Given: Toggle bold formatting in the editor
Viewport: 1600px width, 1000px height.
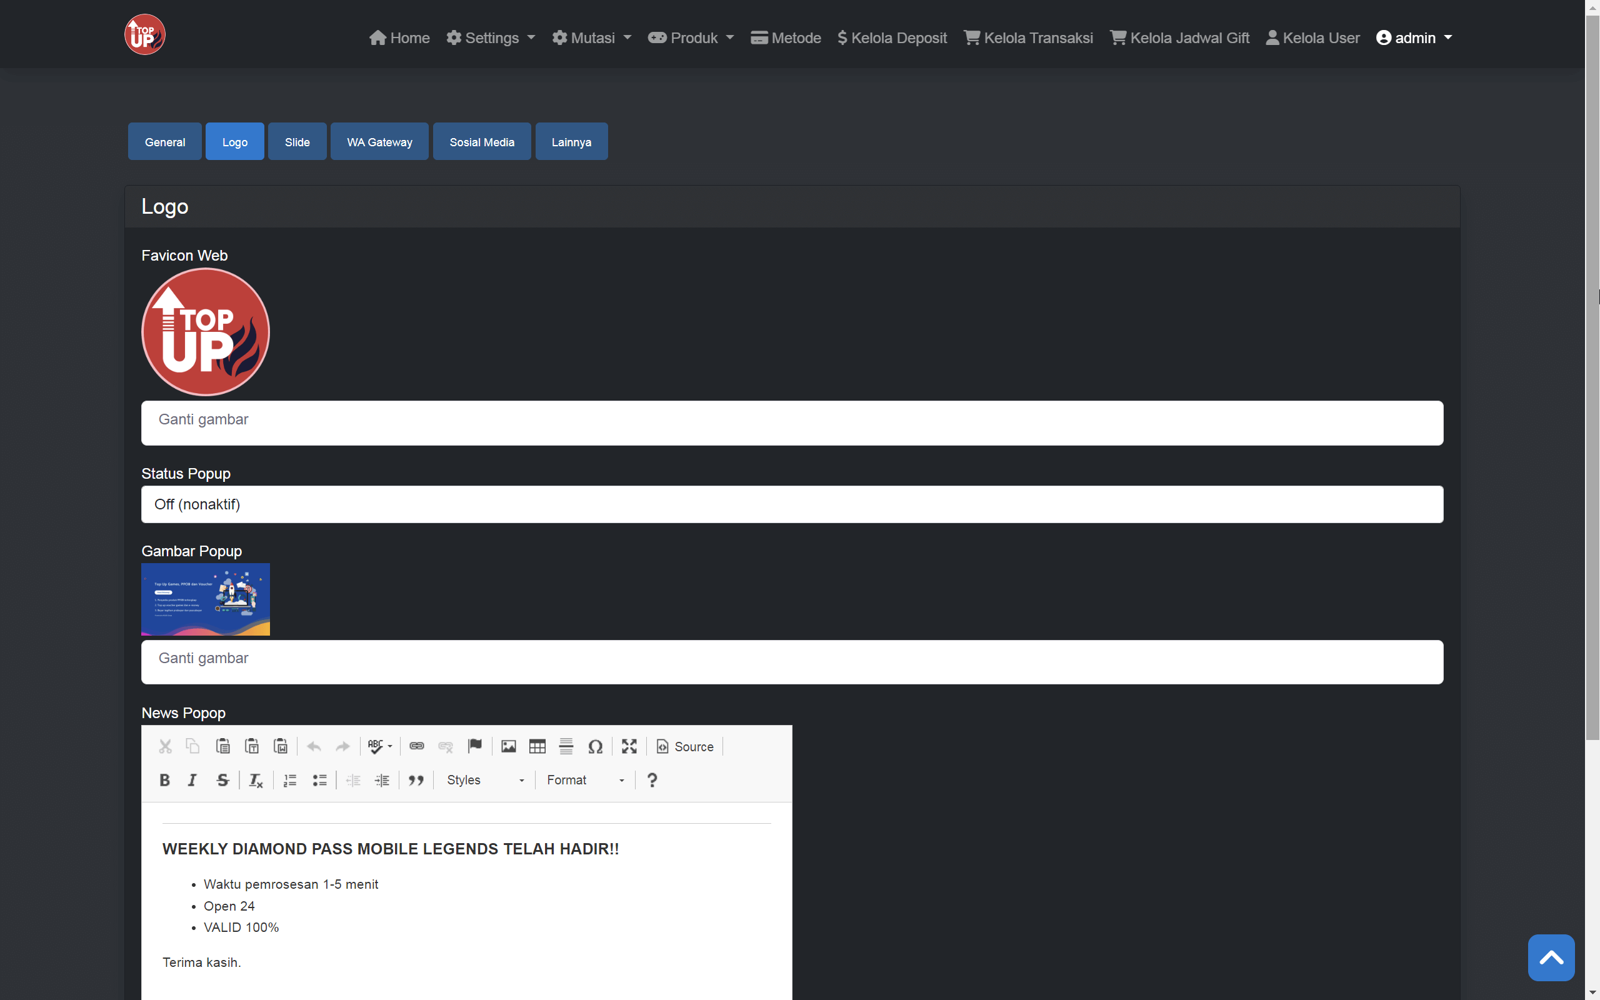Looking at the screenshot, I should (x=164, y=780).
